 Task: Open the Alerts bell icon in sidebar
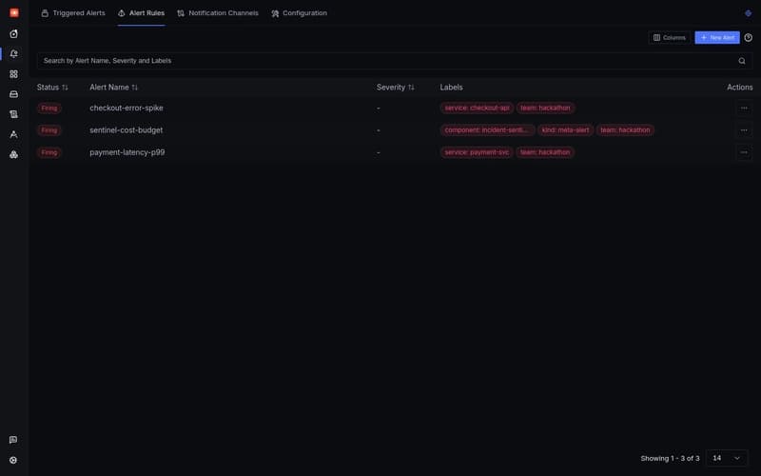(13, 54)
